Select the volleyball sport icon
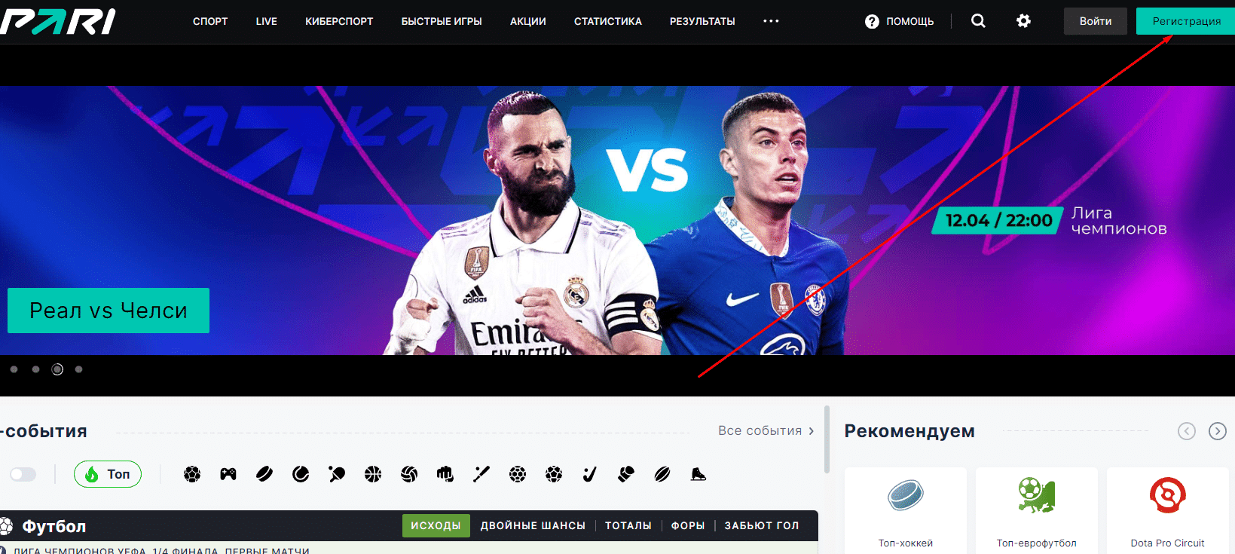1235x554 pixels. (x=409, y=474)
